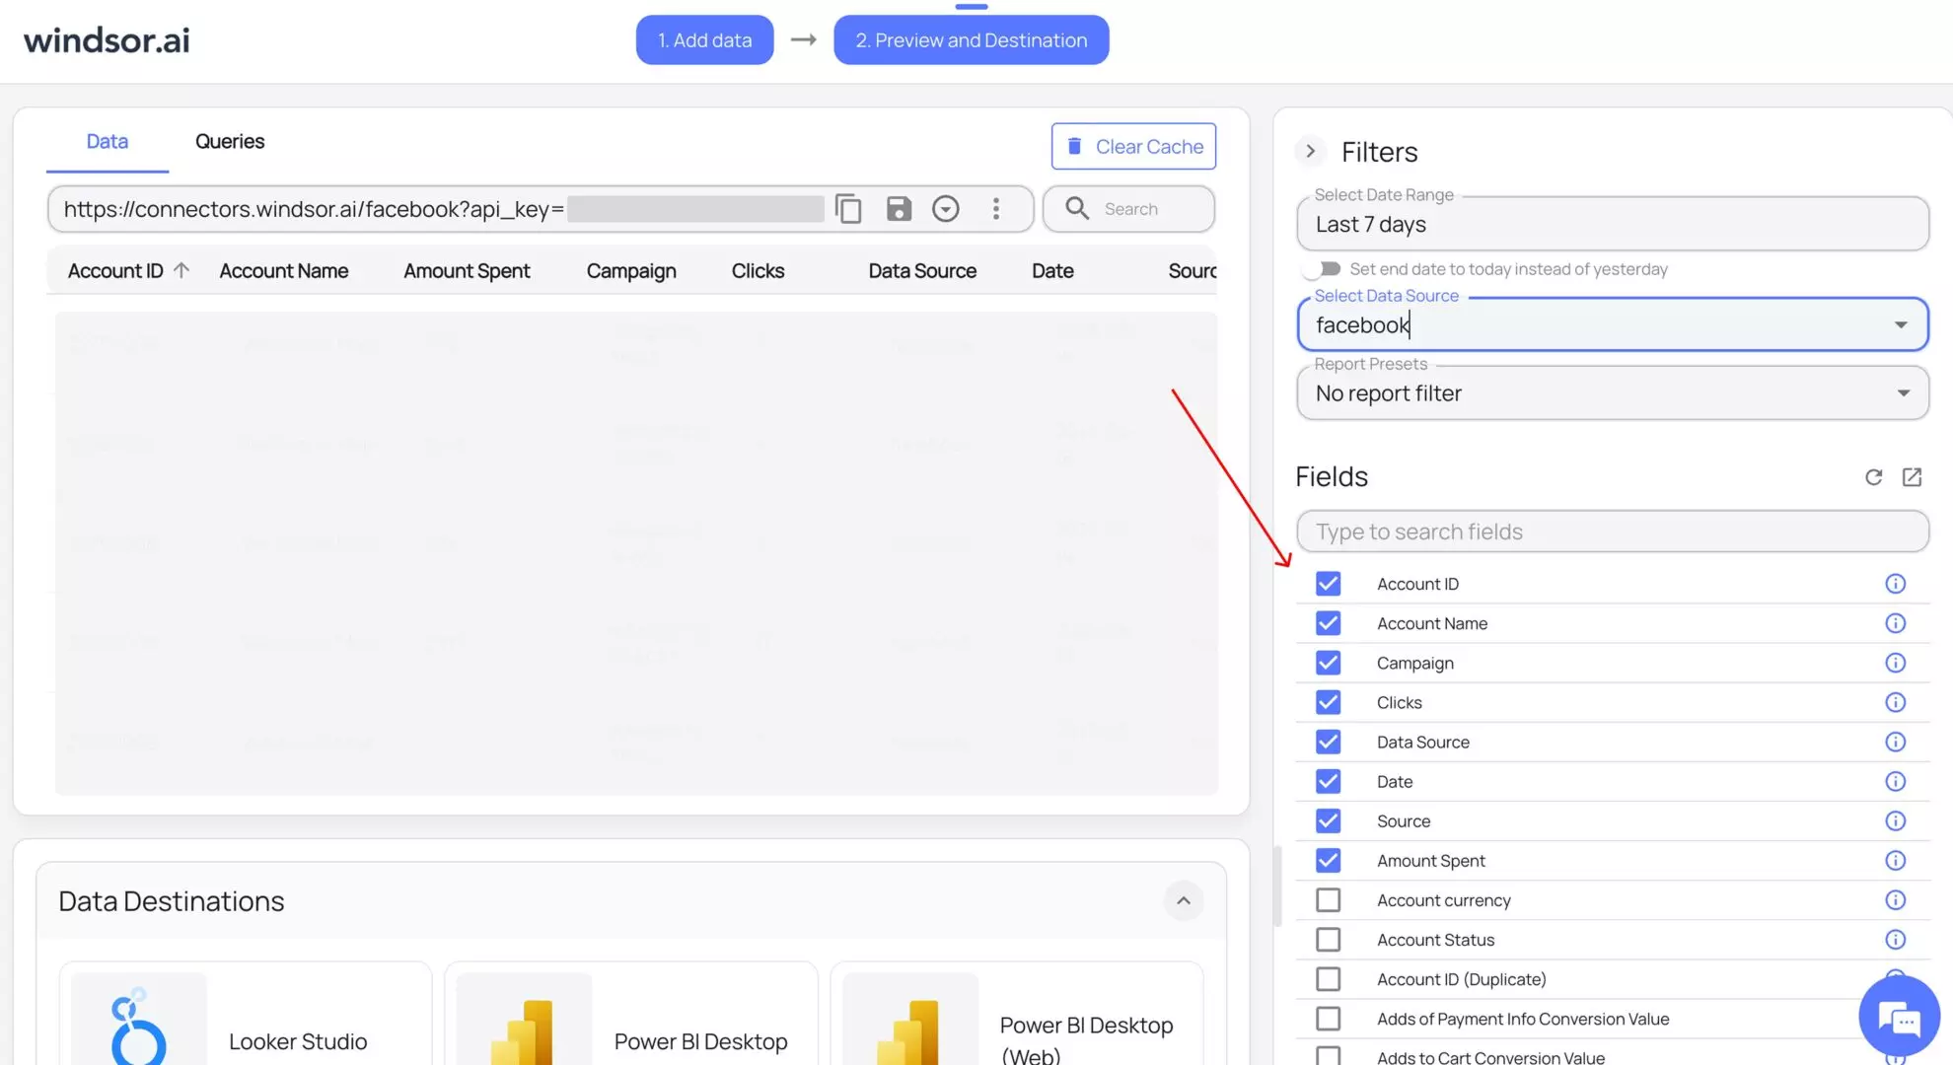Collapse the Filters panel chevron
Image resolution: width=1953 pixels, height=1065 pixels.
(1310, 151)
